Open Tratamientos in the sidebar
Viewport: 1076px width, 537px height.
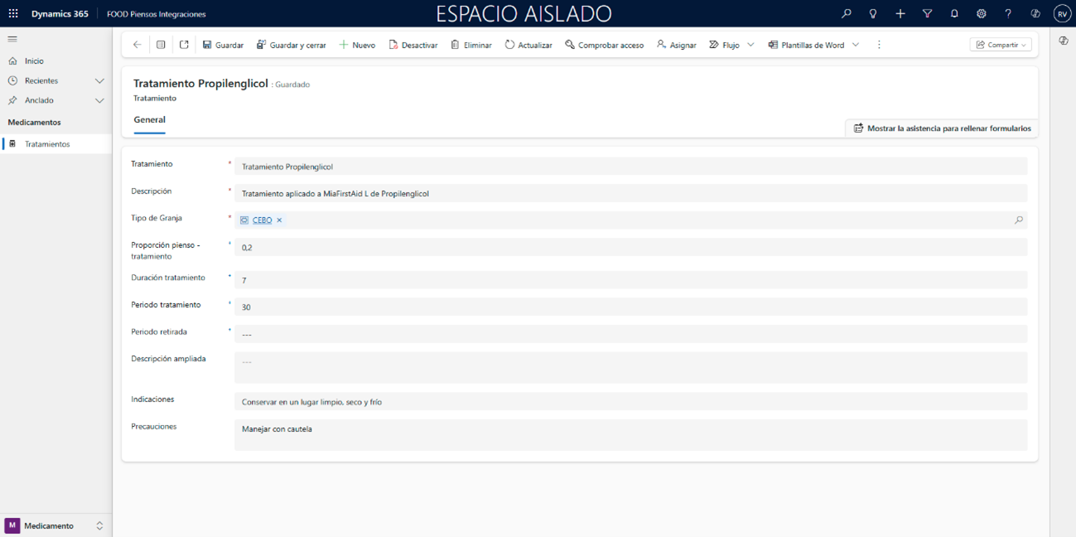pyautogui.click(x=47, y=144)
